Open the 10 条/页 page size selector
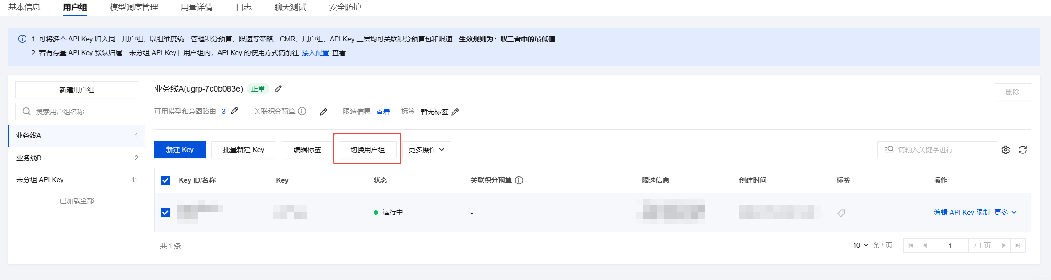This screenshot has height=280, width=1051. point(861,245)
